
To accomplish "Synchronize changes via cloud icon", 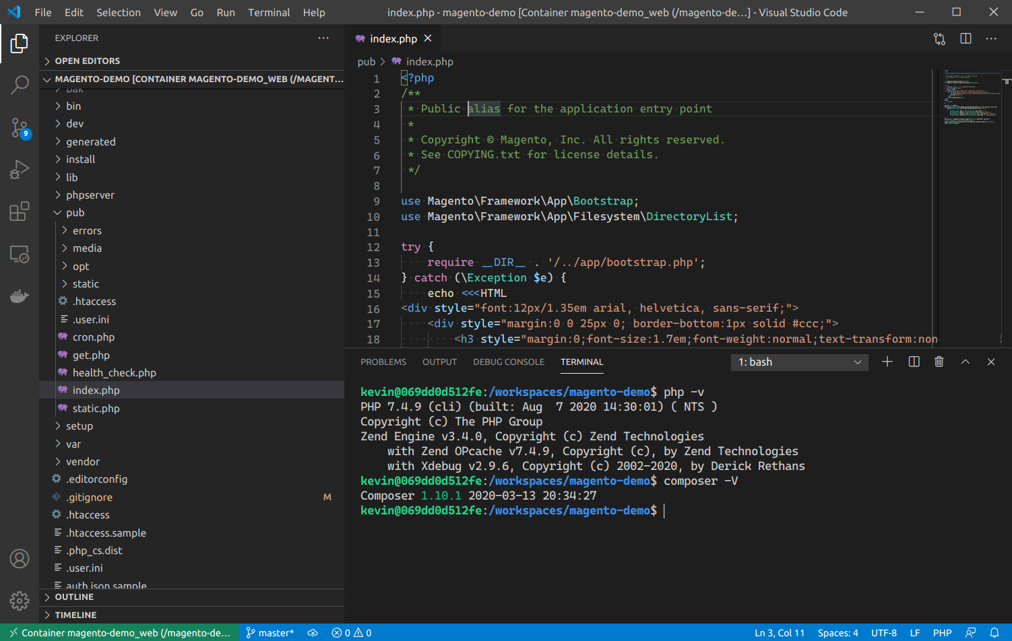I will click(x=313, y=633).
